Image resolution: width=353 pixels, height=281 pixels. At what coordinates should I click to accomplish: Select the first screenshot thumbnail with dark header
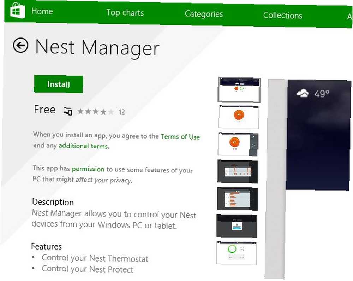click(x=240, y=89)
